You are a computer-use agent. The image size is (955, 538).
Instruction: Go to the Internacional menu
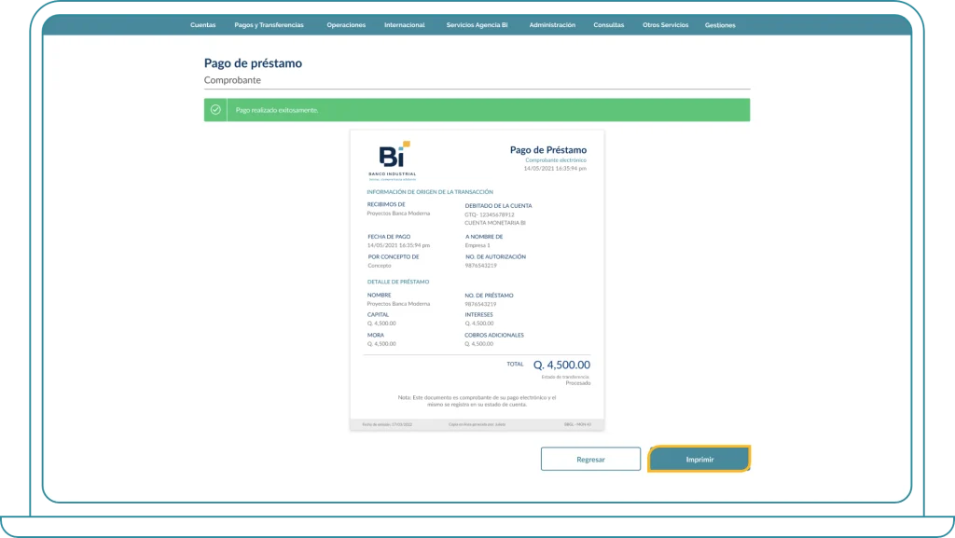404,25
